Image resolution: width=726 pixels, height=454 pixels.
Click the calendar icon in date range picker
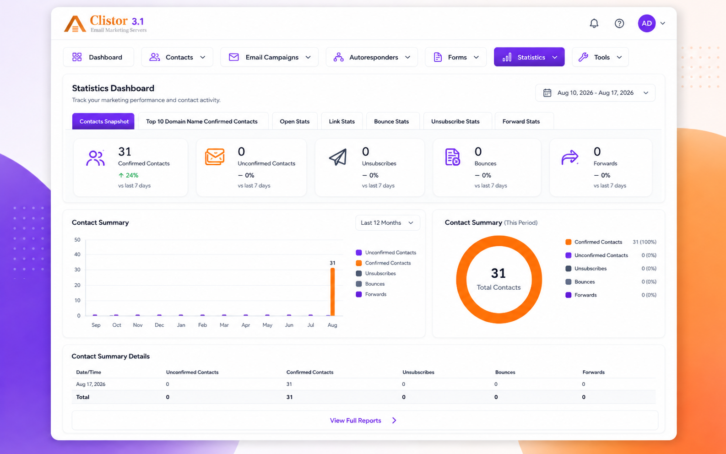(x=547, y=93)
